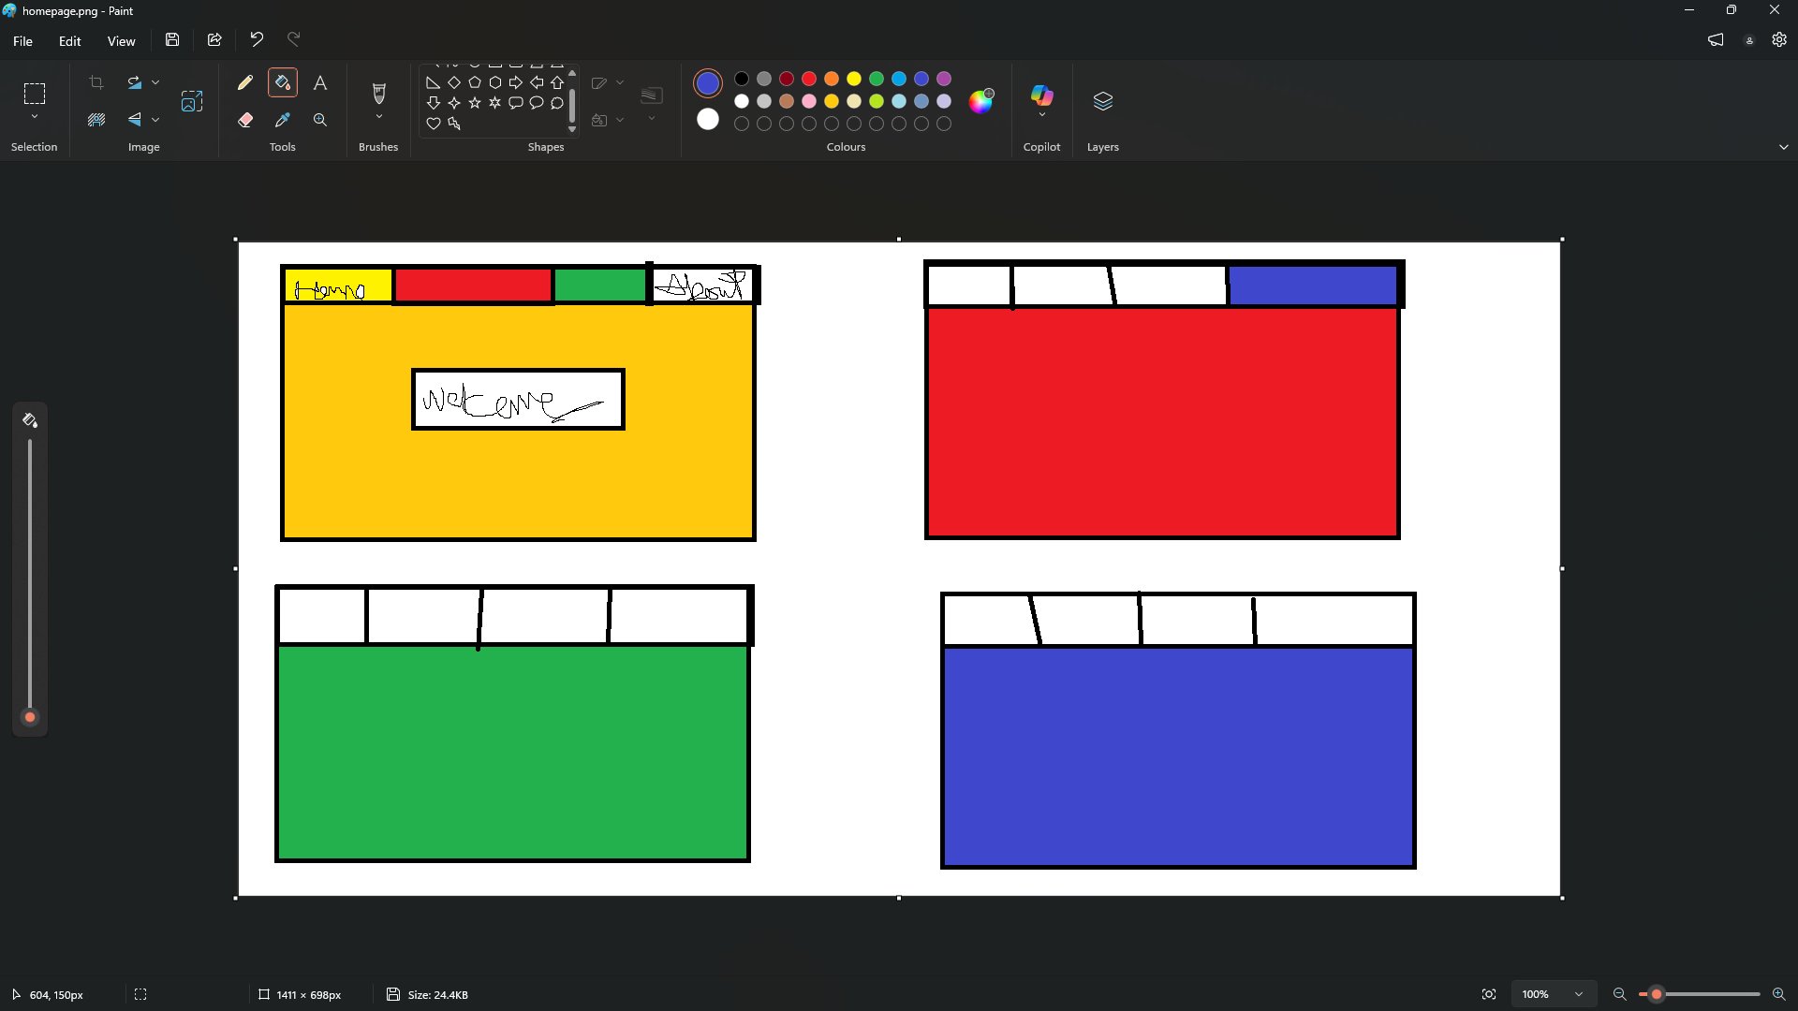Open the Copilot button

point(1041,95)
